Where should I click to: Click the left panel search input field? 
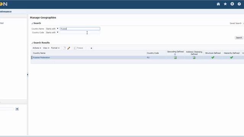click(7, 109)
